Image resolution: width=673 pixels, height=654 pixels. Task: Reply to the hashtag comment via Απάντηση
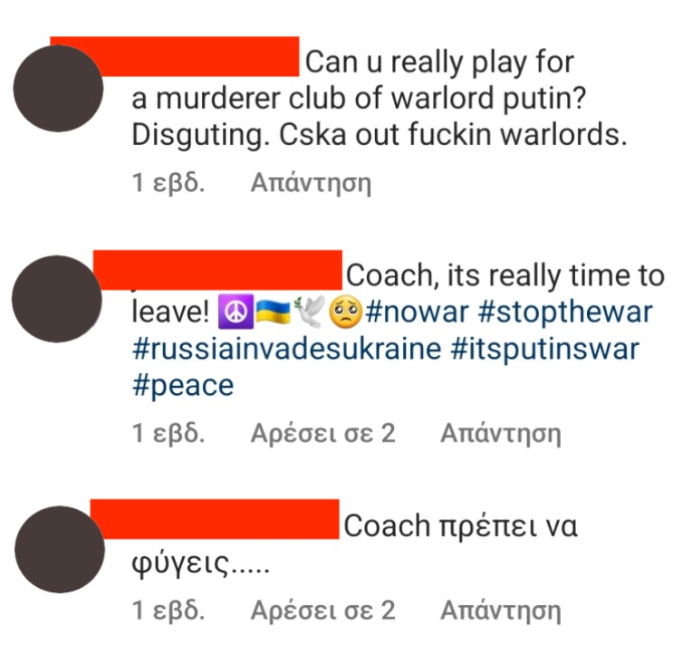(x=501, y=433)
